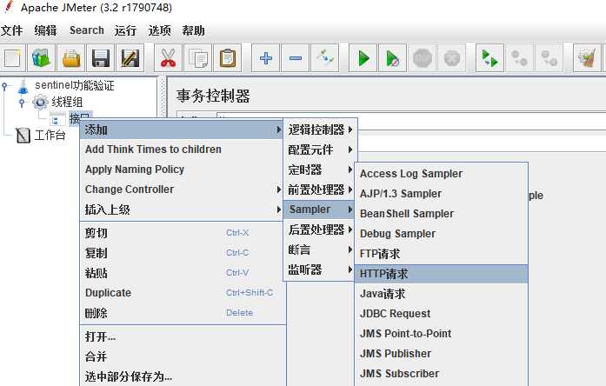606x386 pixels.
Task: Click the Toggle element toolbar icon
Action: pyautogui.click(x=324, y=58)
